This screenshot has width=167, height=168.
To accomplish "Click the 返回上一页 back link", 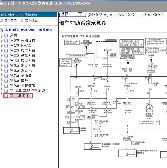I will pos(73,15).
